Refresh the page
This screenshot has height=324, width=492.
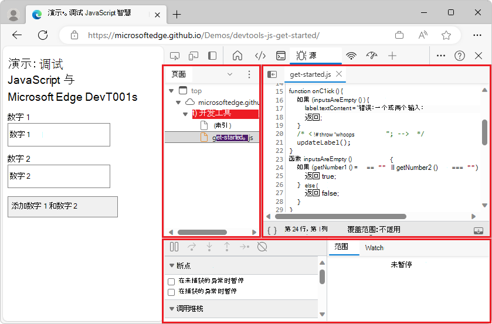click(43, 35)
